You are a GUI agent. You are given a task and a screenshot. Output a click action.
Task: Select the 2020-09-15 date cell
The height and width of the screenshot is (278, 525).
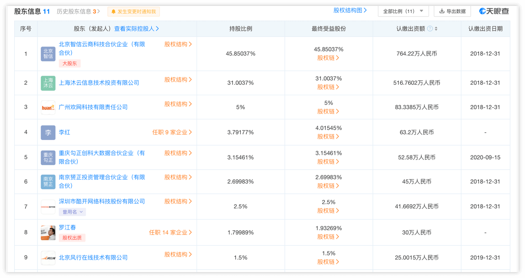485,157
